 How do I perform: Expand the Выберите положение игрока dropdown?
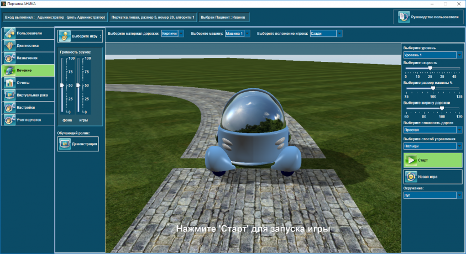coord(339,34)
